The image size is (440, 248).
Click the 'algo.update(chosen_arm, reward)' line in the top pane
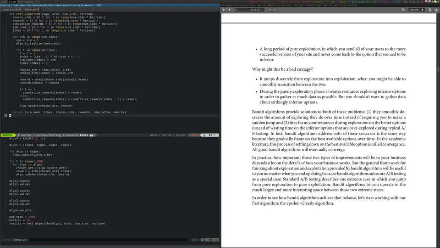(x=46, y=106)
